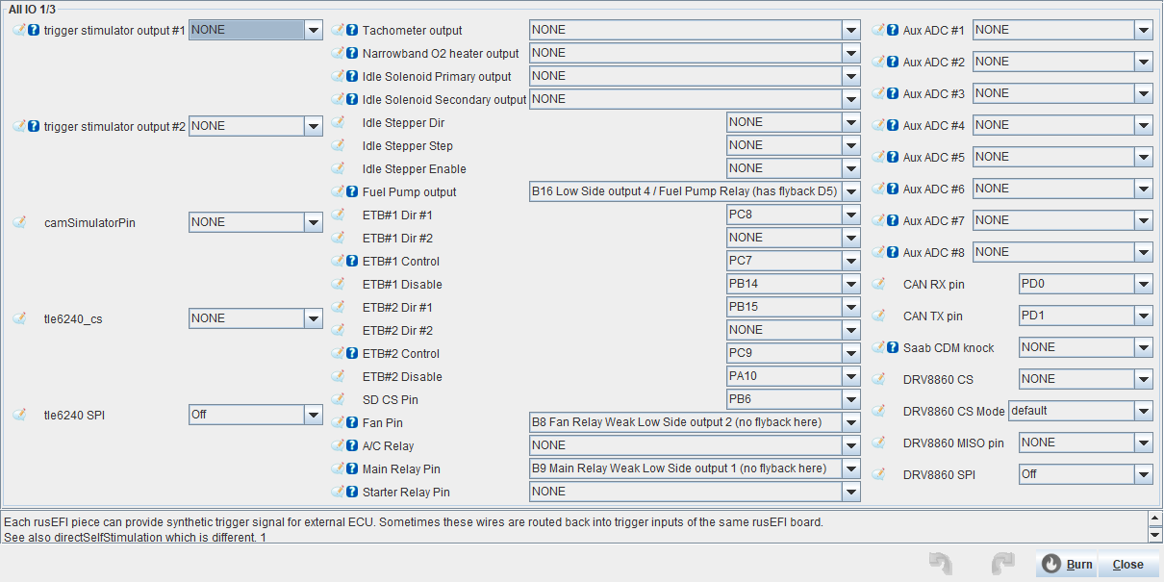Click help icon for Aux ADC #1
The image size is (1164, 582).
click(x=893, y=31)
